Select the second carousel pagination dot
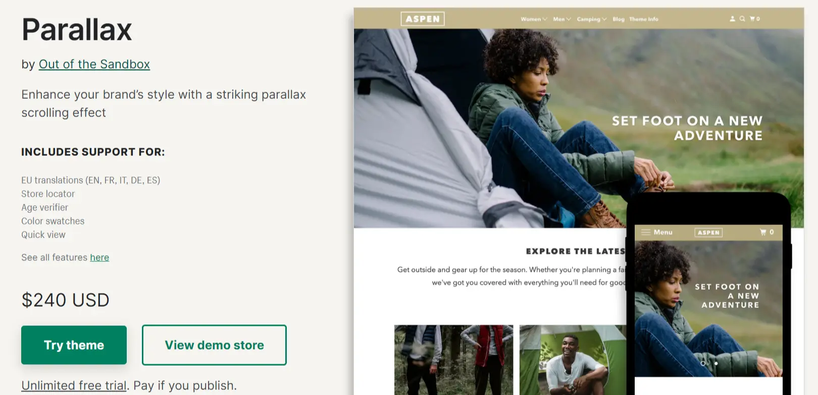This screenshot has height=395, width=818. [715, 363]
